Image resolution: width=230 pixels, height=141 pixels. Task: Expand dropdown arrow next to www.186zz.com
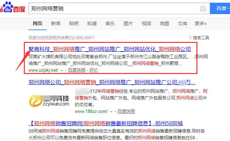pyautogui.click(x=111, y=112)
